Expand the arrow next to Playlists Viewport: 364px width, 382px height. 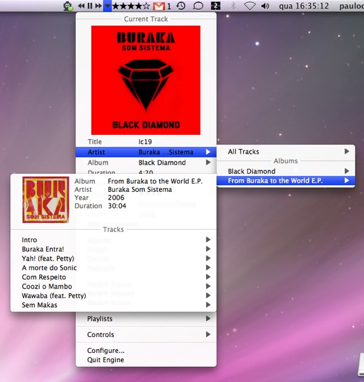[208, 318]
